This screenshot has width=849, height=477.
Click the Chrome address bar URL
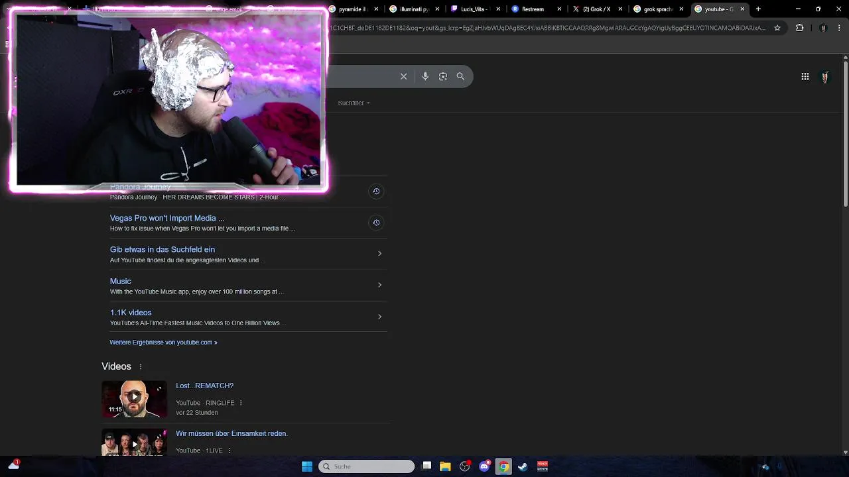pyautogui.click(x=547, y=28)
